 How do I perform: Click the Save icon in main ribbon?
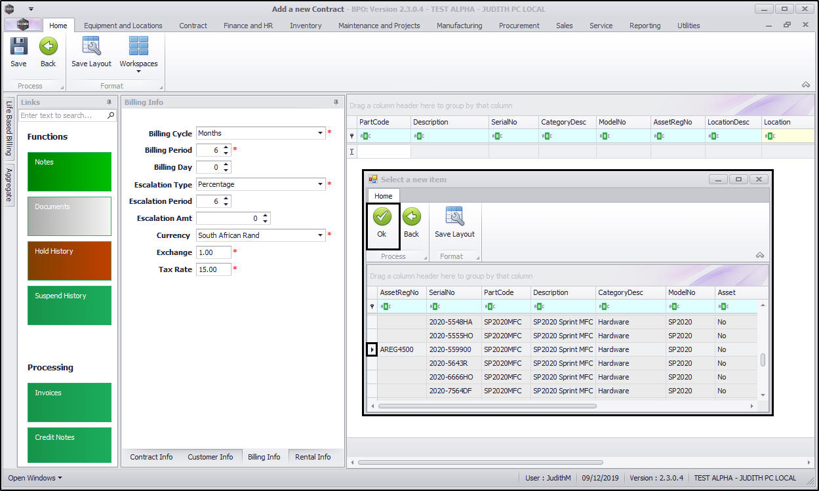click(19, 47)
